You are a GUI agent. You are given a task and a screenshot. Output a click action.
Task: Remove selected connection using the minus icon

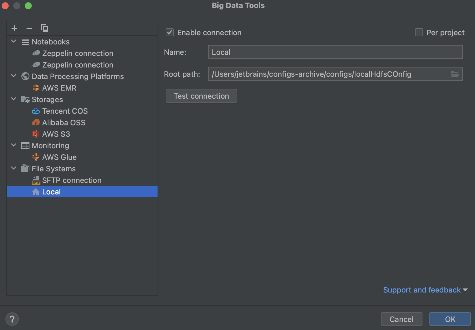pyautogui.click(x=29, y=28)
